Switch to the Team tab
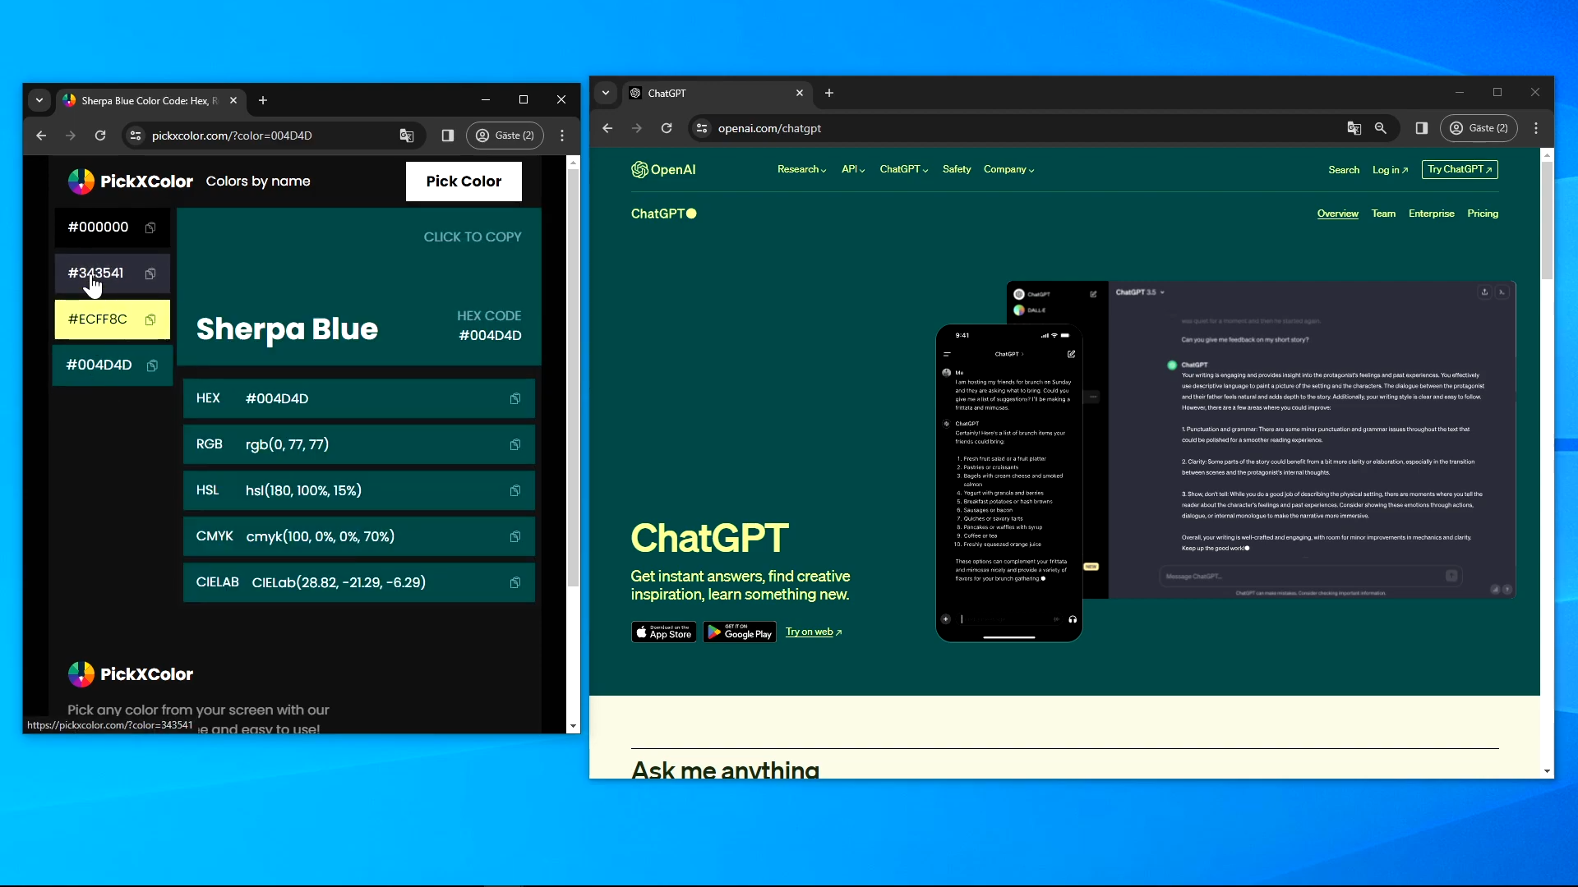Screen dimensions: 1578x887 coord(1383,214)
